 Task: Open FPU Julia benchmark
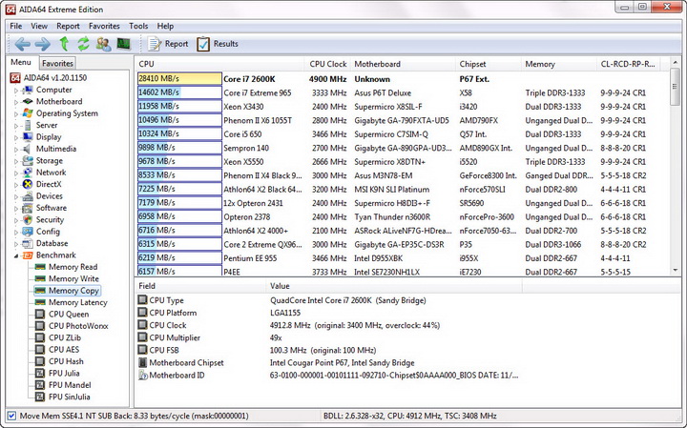click(57, 374)
